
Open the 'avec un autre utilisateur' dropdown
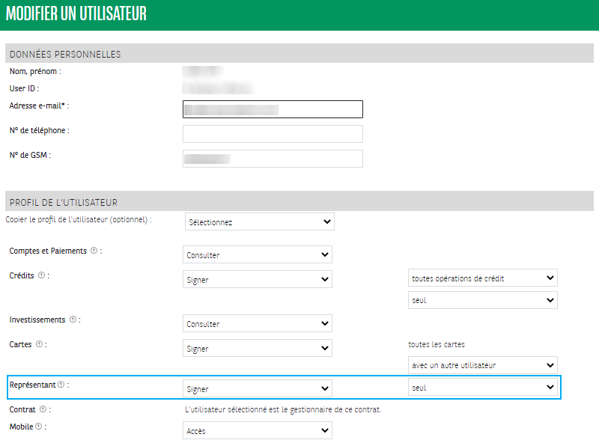click(x=482, y=365)
